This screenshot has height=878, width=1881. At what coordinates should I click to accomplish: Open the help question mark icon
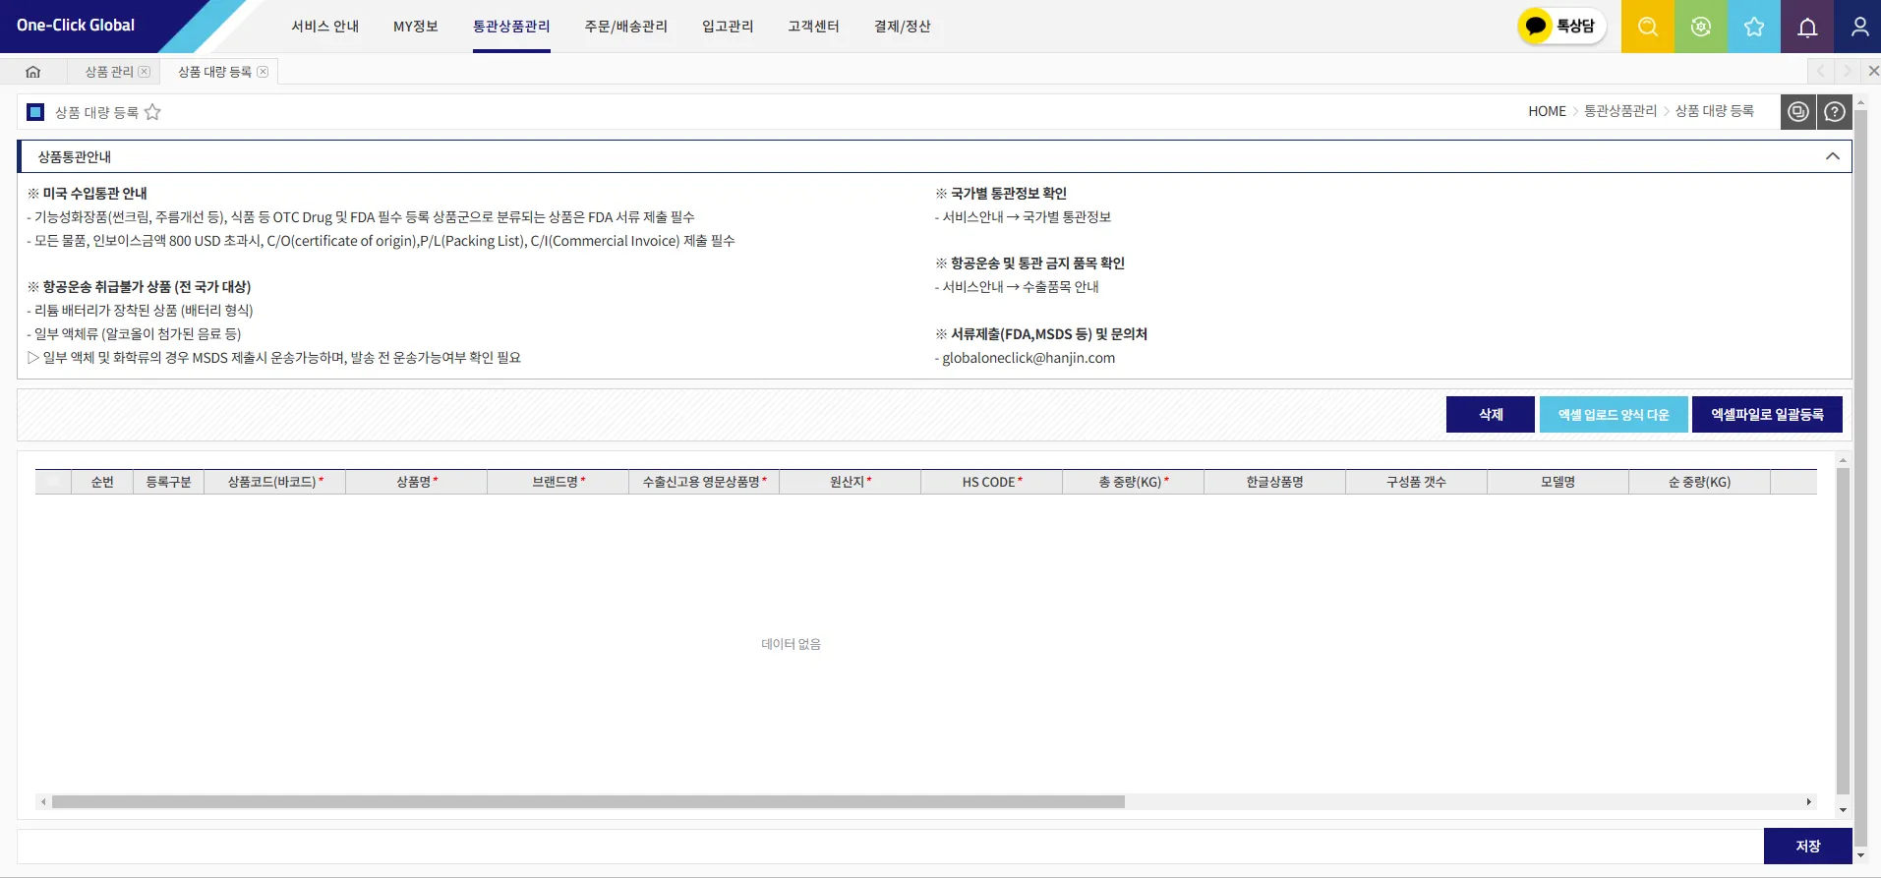point(1835,112)
